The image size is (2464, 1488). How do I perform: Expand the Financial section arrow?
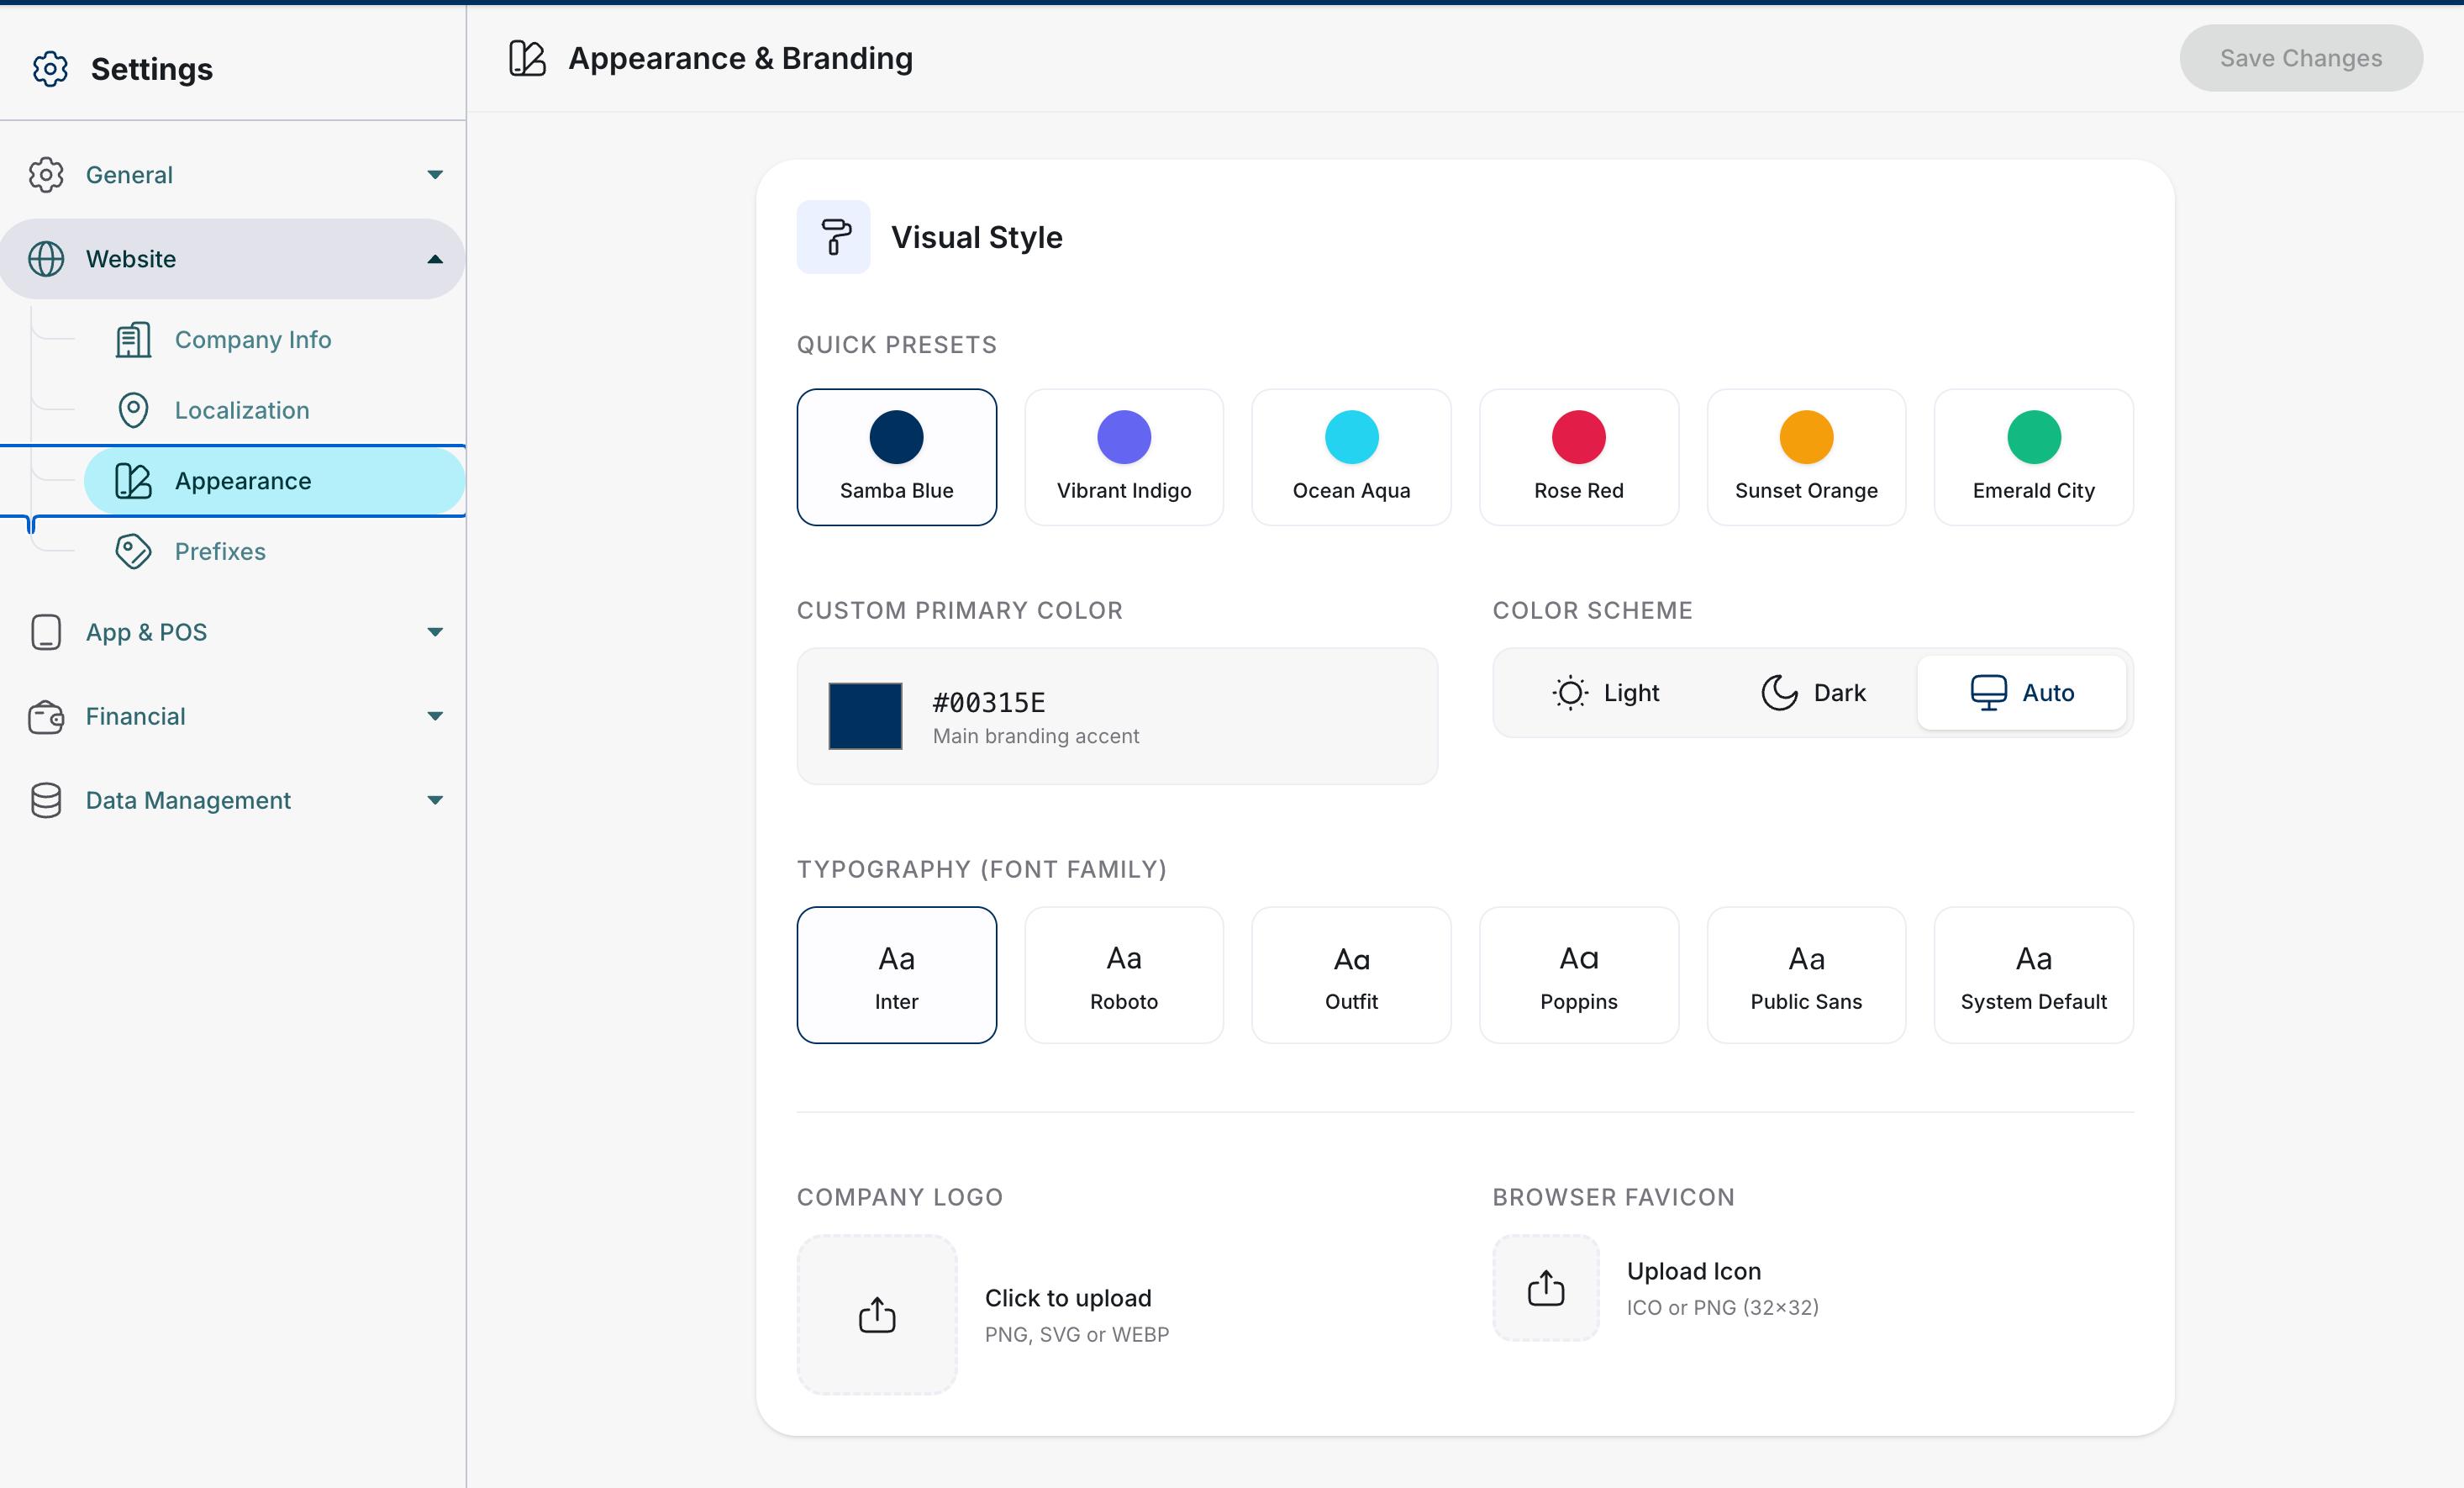[435, 716]
